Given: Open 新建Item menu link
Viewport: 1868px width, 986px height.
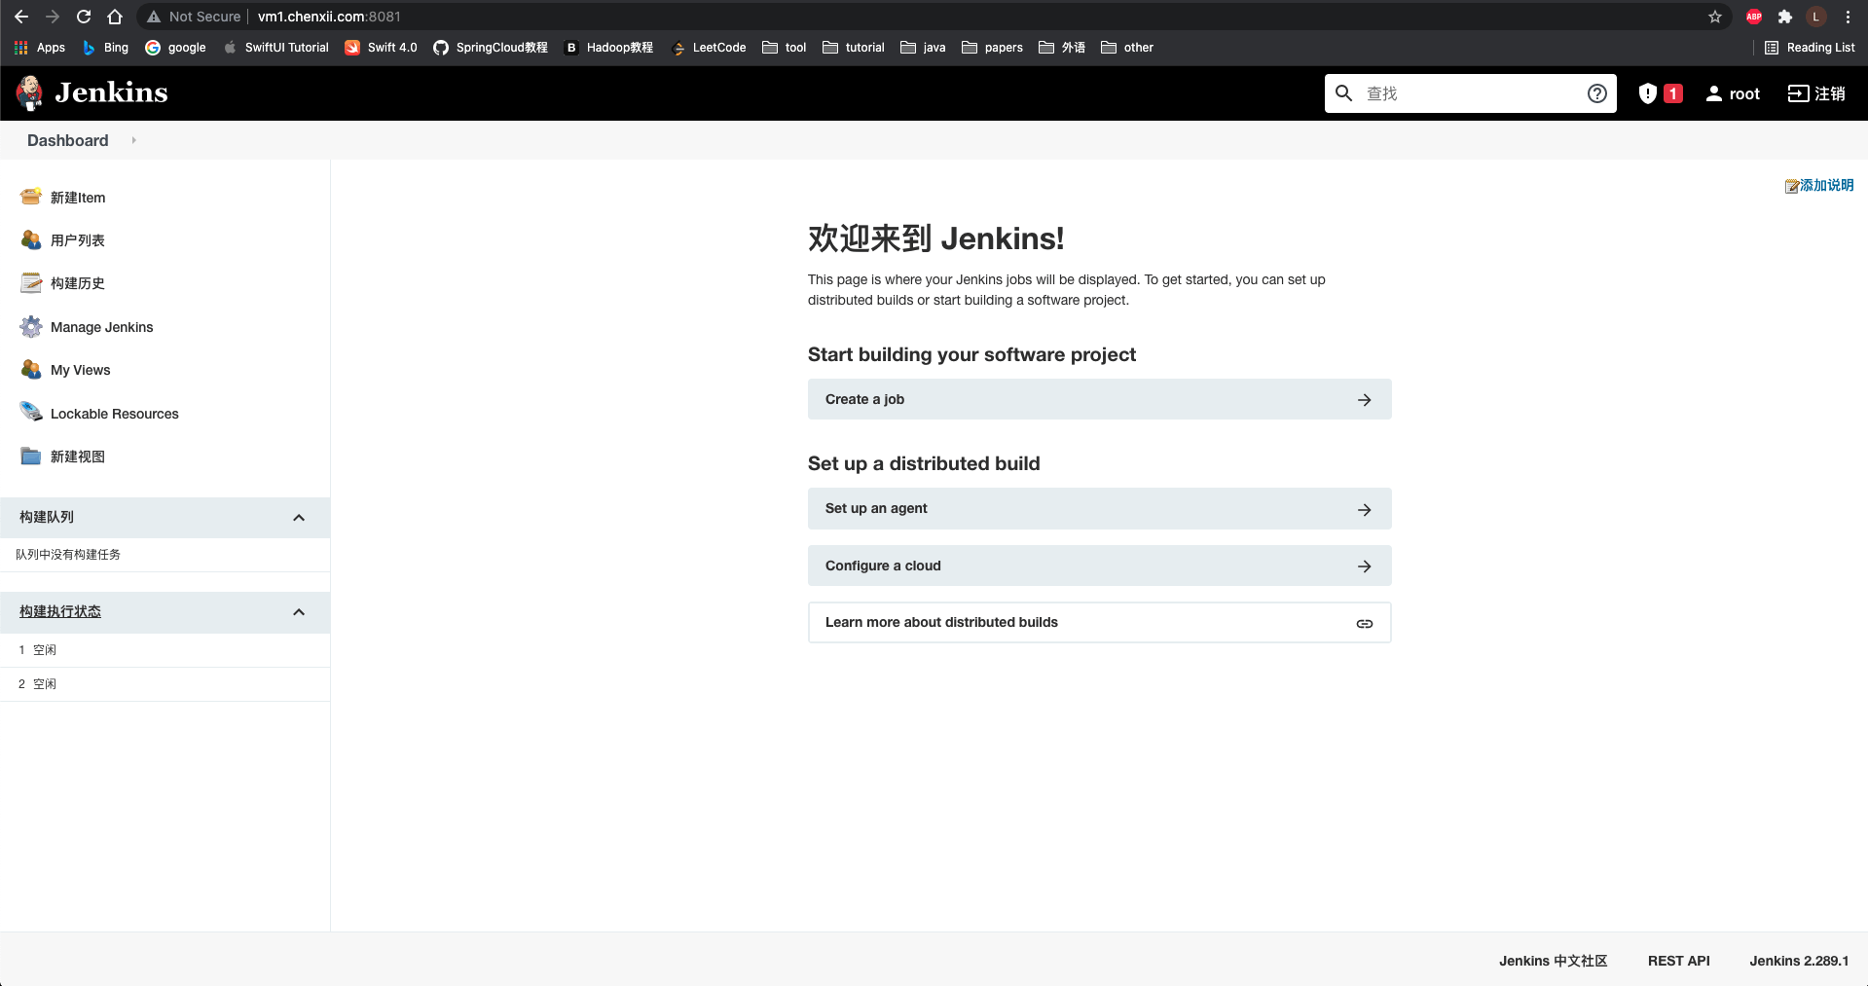Looking at the screenshot, I should [78, 198].
